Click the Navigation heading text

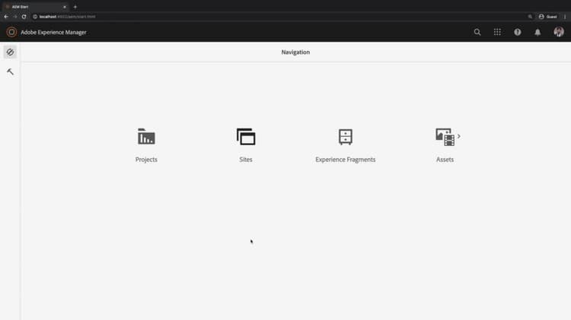coord(295,52)
